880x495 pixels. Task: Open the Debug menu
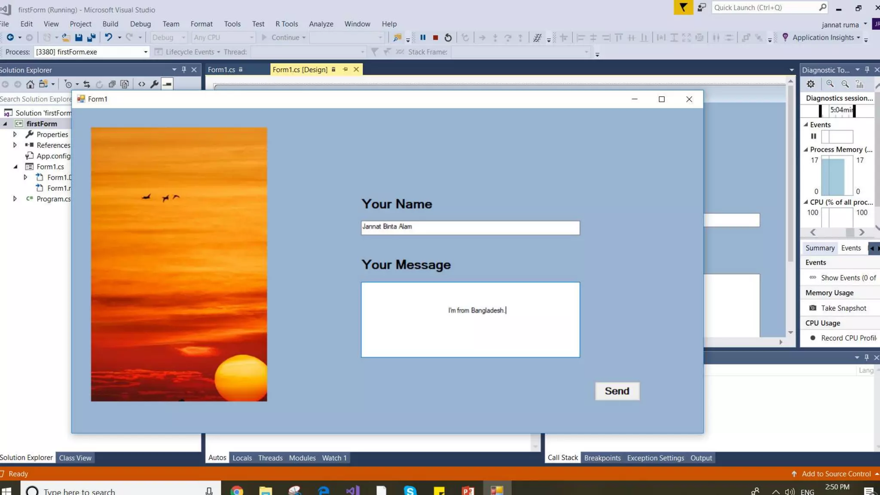coord(140,24)
